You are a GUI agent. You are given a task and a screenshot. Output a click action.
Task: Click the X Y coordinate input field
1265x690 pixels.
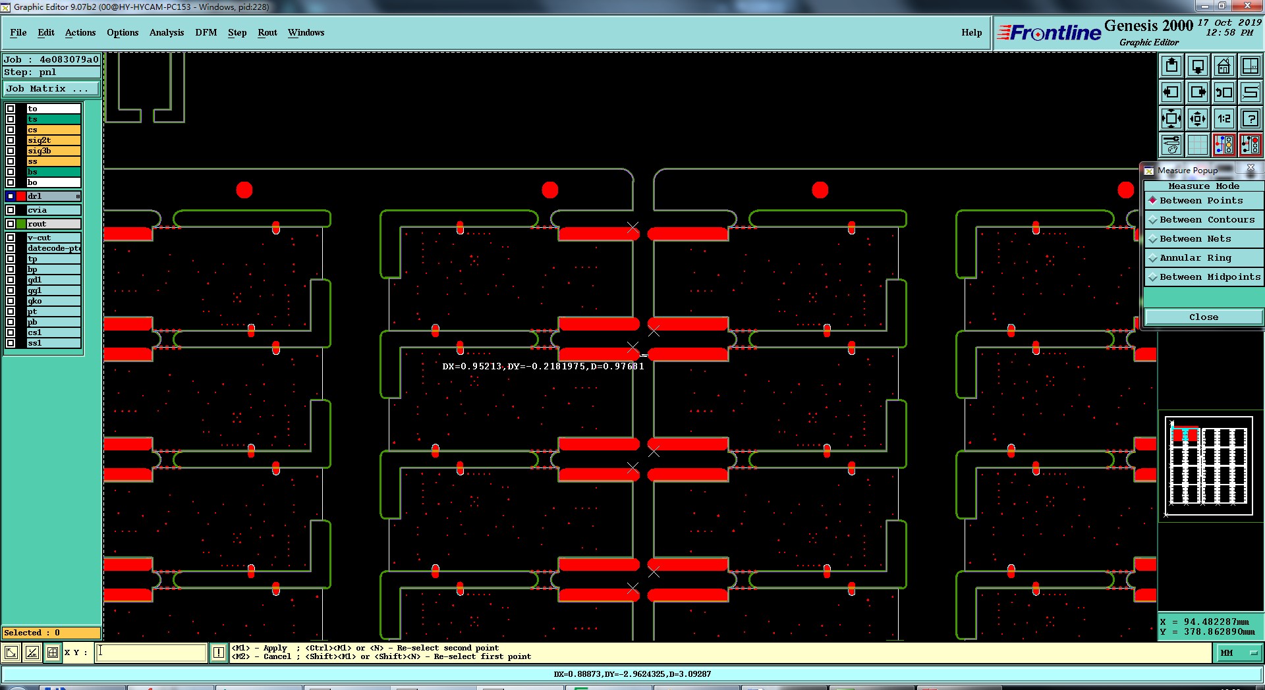[x=152, y=652]
